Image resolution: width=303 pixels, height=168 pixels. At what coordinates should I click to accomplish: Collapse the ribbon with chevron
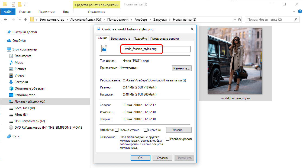click(x=294, y=11)
